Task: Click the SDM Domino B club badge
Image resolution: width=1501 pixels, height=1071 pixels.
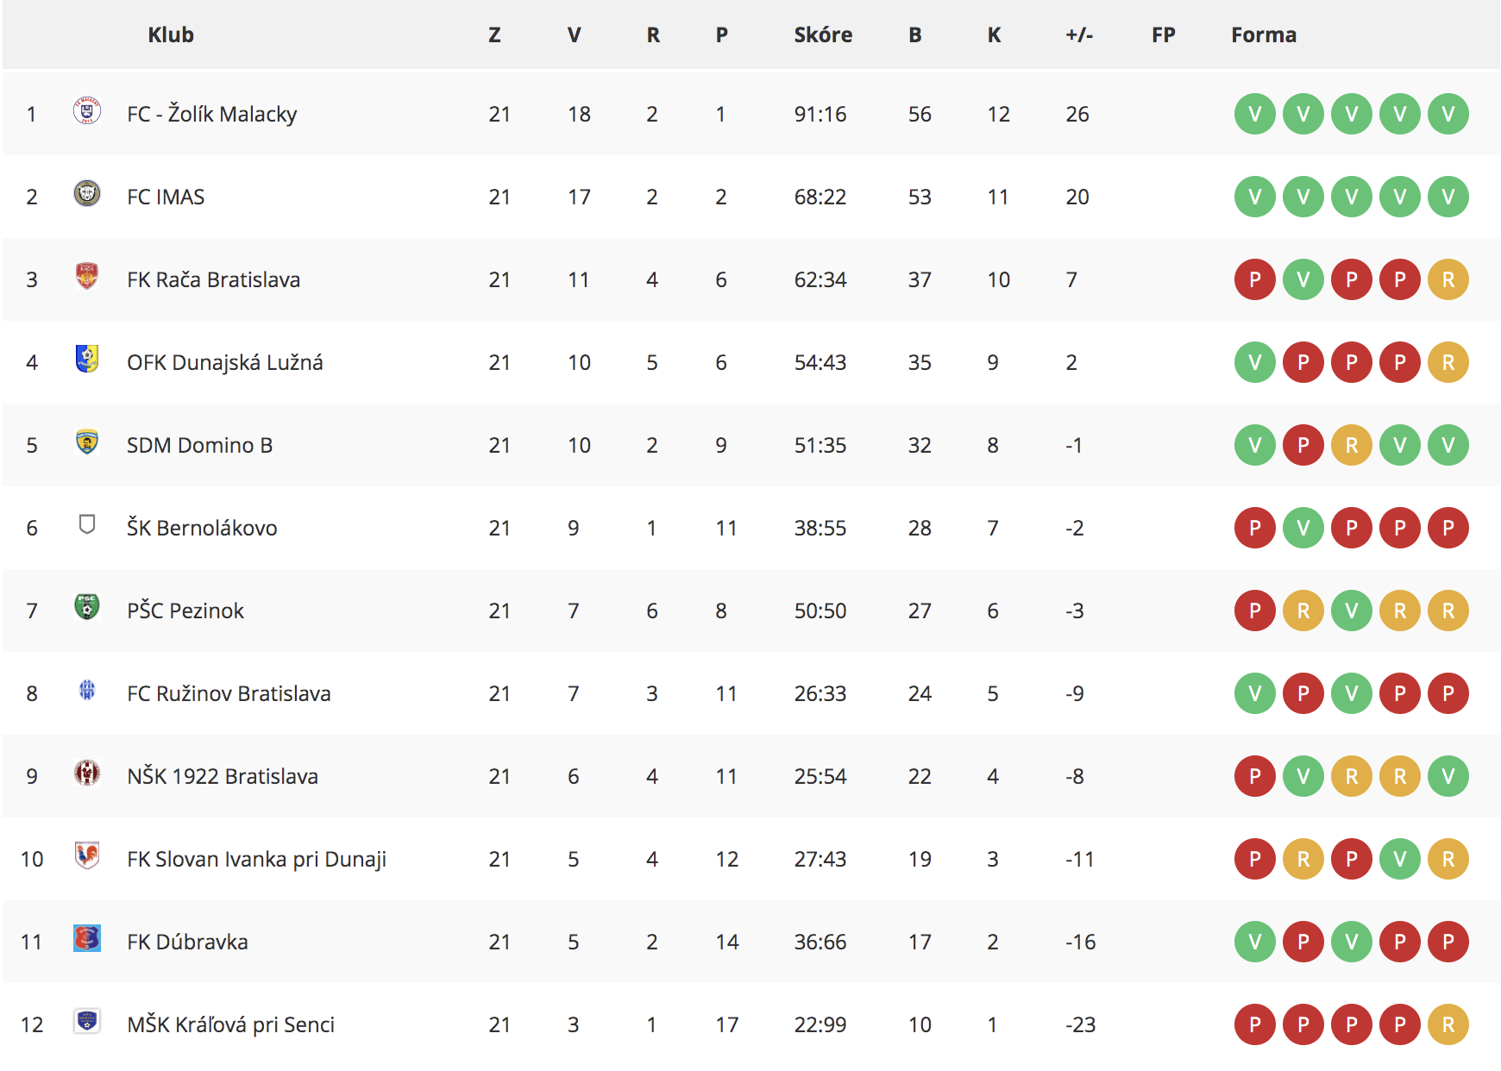Action: point(87,442)
